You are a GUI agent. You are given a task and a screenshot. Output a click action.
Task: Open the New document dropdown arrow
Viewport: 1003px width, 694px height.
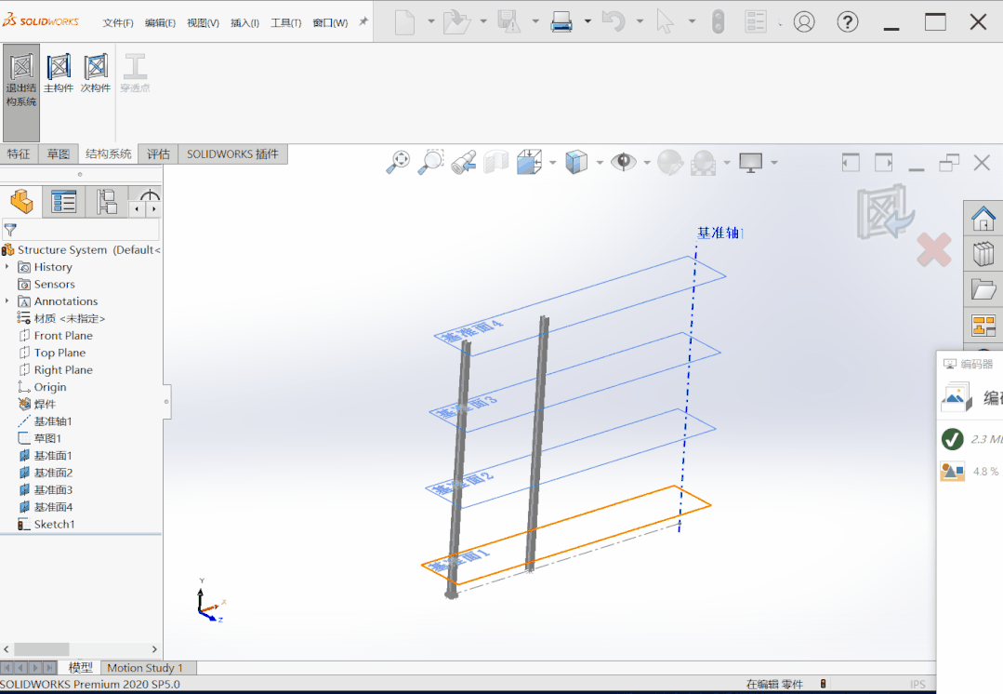click(431, 21)
